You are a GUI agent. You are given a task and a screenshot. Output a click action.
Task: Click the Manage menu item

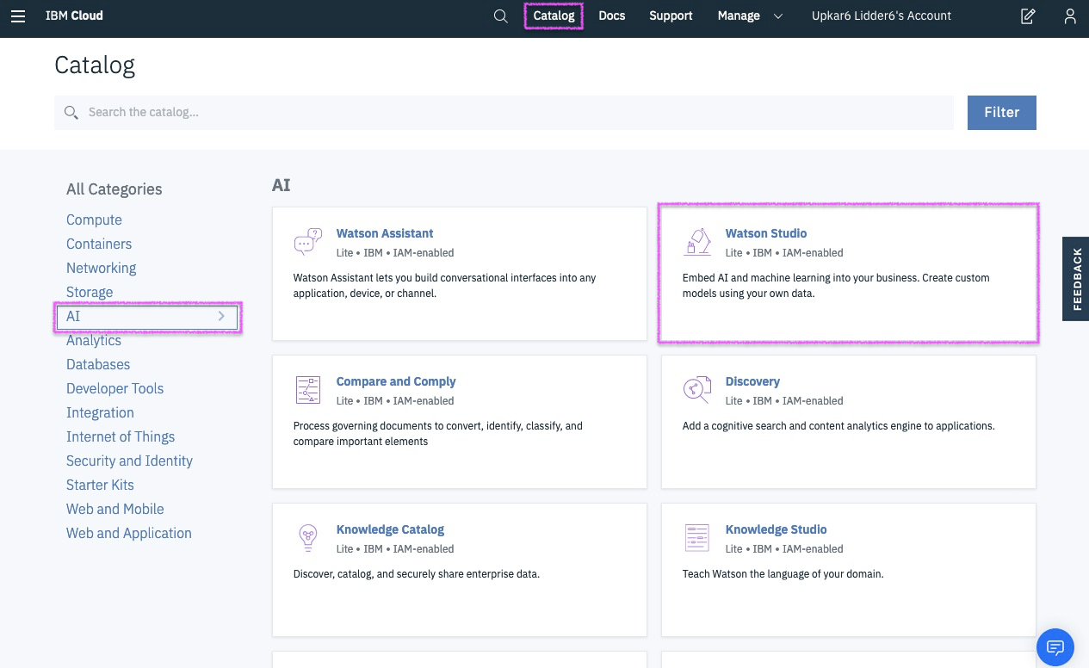click(739, 15)
